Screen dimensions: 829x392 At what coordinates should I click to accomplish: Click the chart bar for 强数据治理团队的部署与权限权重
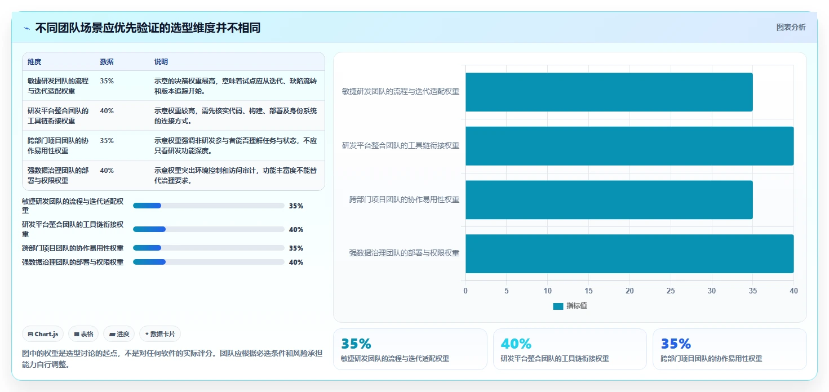629,254
